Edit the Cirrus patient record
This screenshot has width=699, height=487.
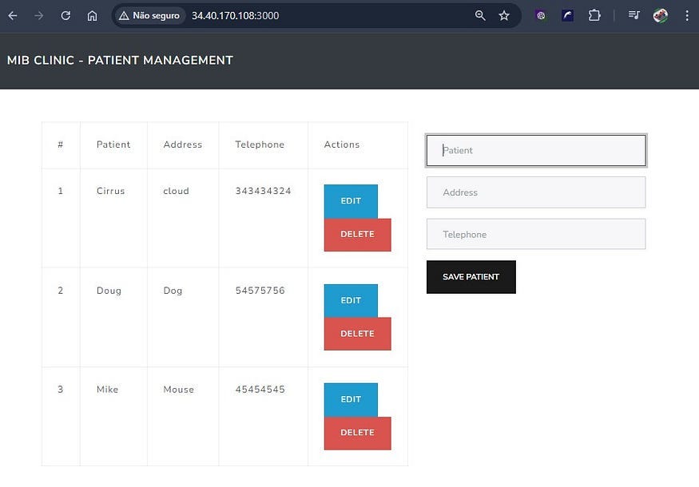tap(351, 201)
